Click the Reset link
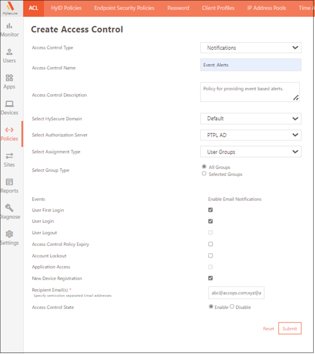 pyautogui.click(x=268, y=329)
